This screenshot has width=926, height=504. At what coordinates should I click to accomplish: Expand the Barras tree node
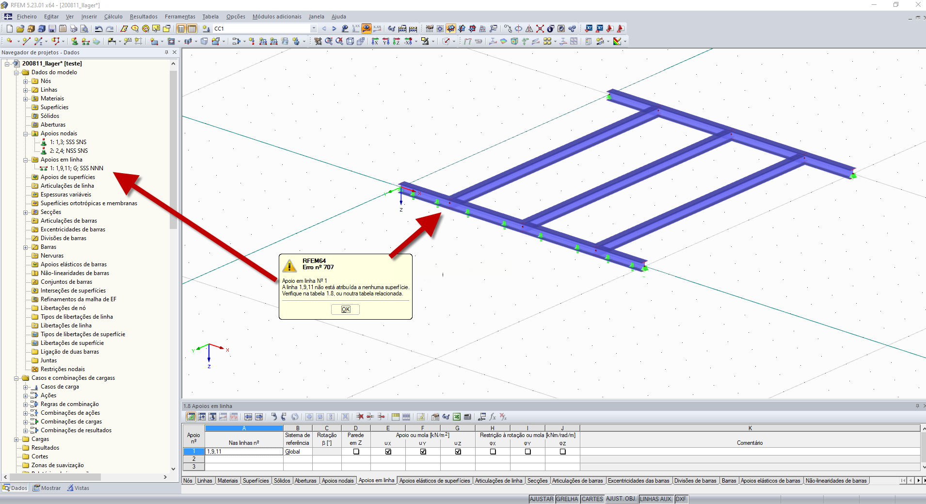click(26, 247)
